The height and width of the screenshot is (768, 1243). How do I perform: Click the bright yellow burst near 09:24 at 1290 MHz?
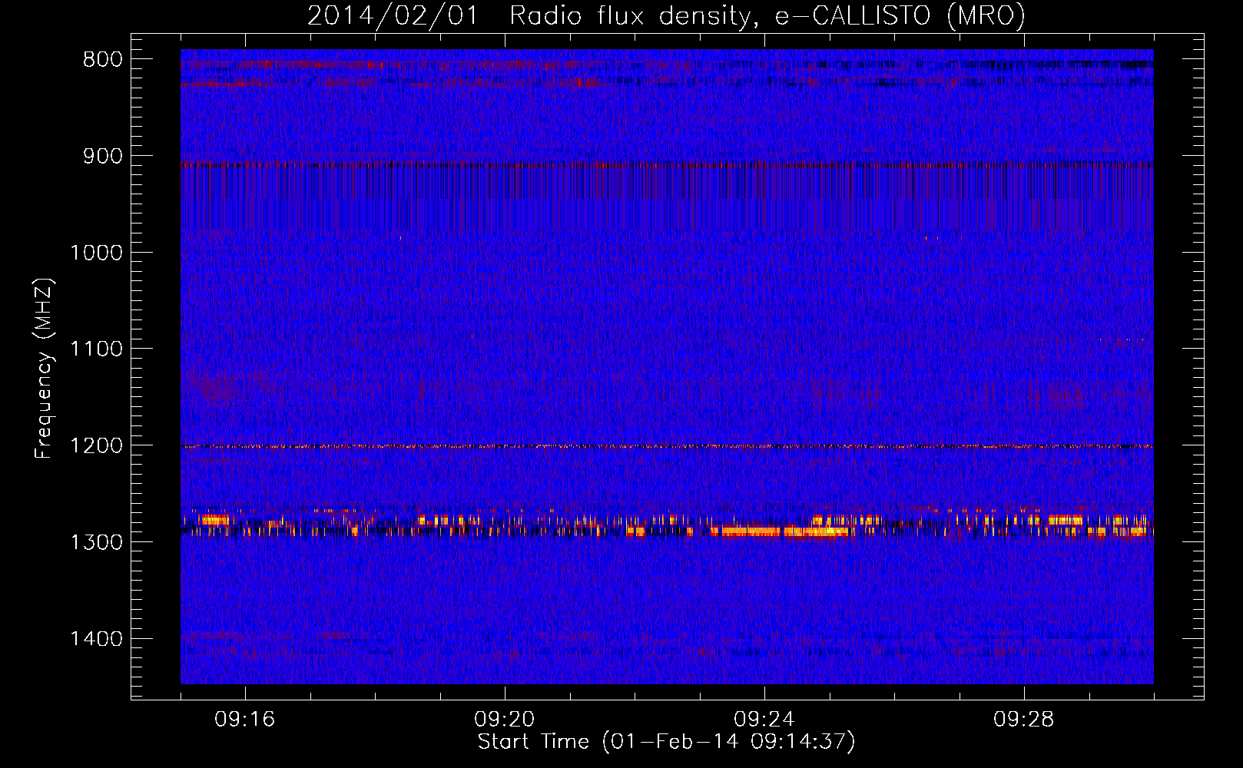(780, 531)
